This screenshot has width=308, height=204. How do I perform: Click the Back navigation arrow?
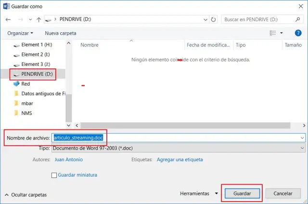tap(8, 20)
